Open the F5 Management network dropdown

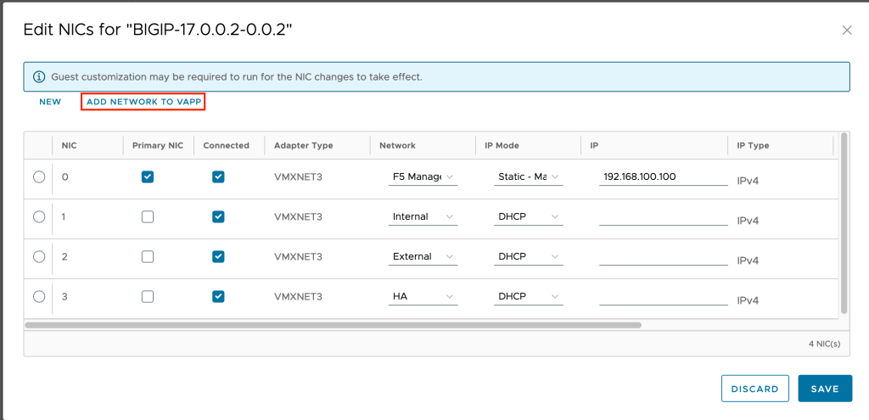click(423, 177)
